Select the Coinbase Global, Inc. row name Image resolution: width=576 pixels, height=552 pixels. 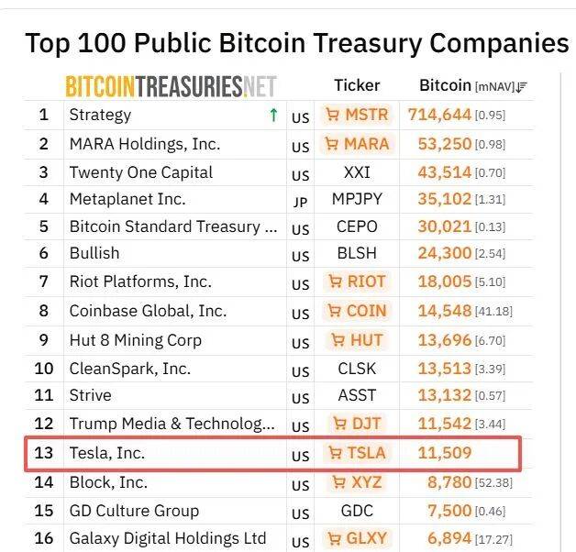pyautogui.click(x=148, y=311)
